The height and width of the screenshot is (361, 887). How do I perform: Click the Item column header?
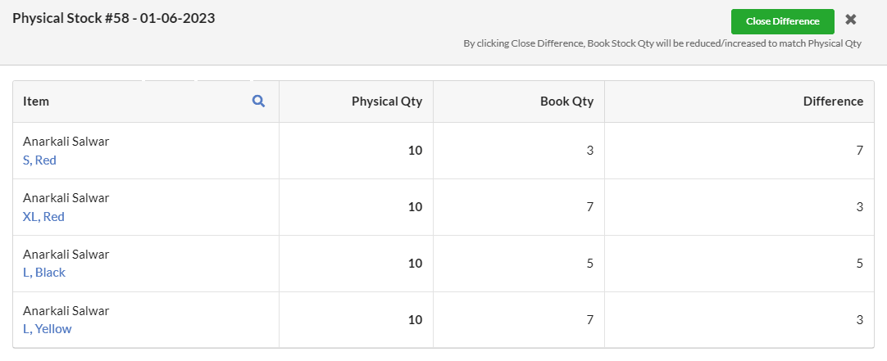[36, 102]
